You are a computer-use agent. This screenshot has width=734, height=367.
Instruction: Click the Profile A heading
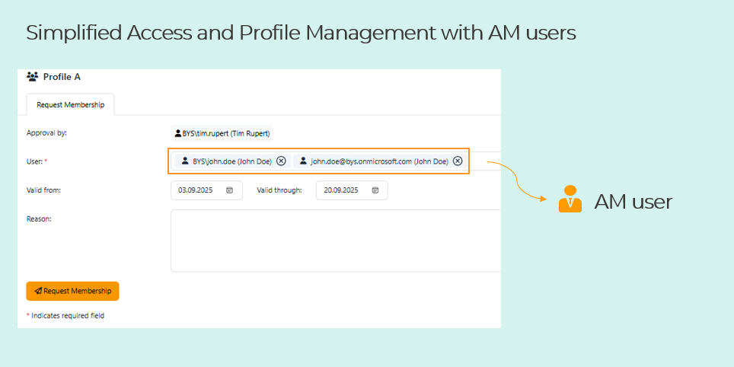[62, 77]
